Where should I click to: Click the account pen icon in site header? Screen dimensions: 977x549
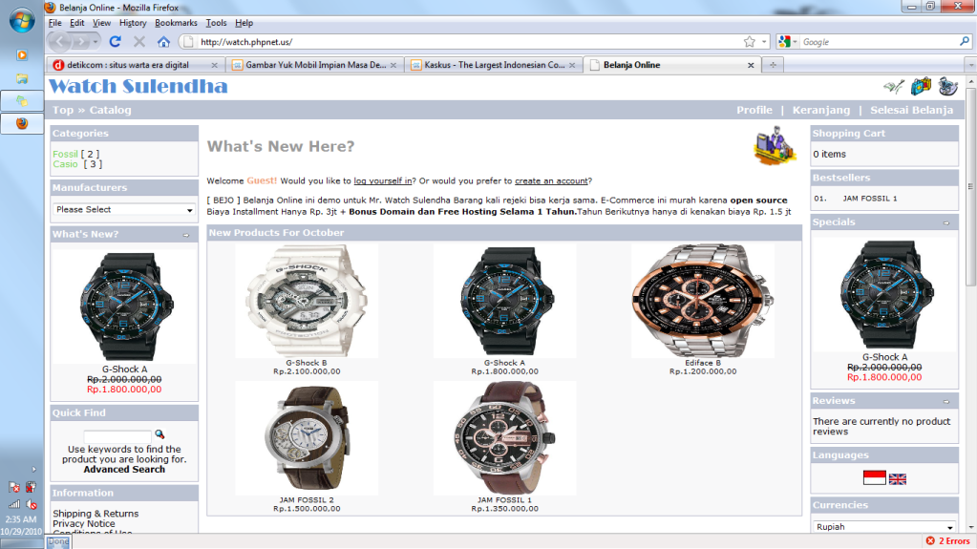894,87
